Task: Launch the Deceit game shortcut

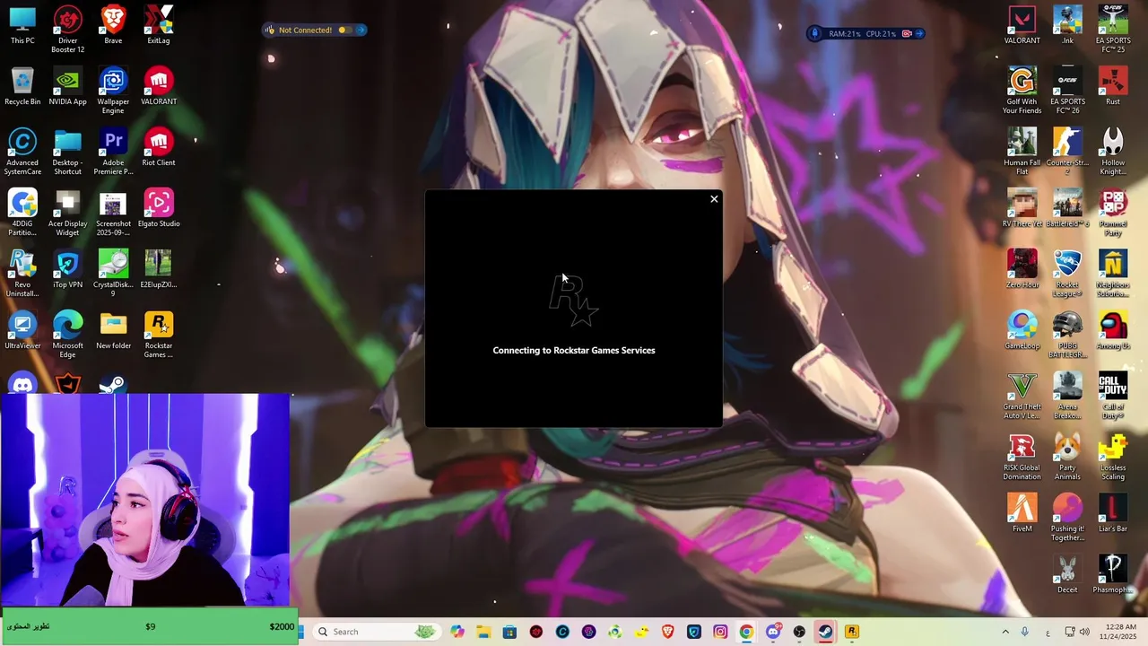Action: (1067, 574)
